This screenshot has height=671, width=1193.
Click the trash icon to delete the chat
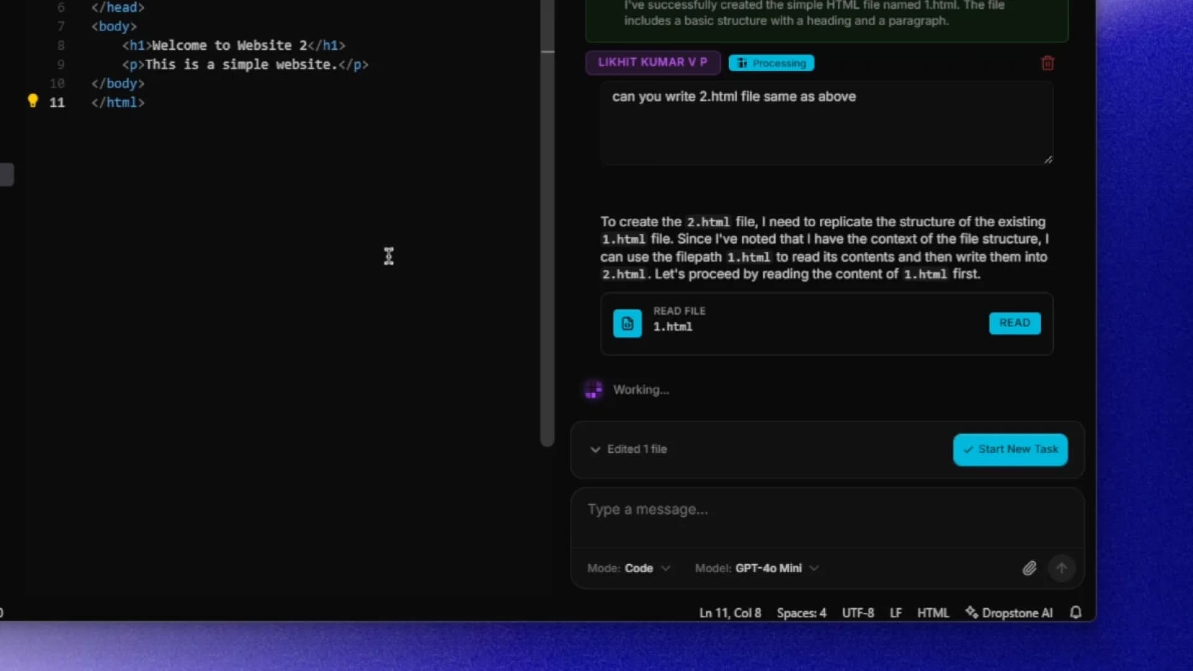(x=1048, y=63)
